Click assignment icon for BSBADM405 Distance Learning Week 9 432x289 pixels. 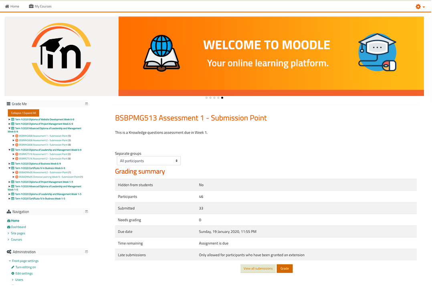click(17, 177)
